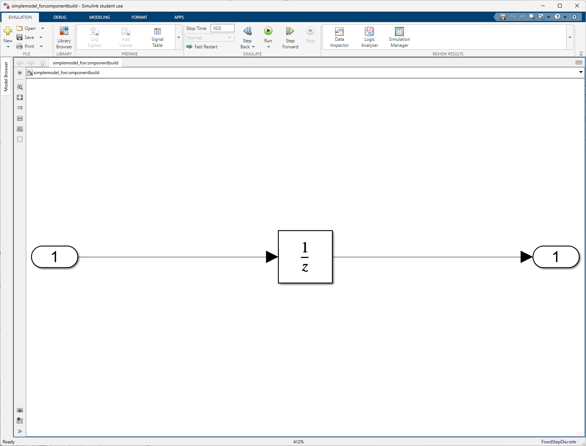Viewport: 586px width, 446px height.
Task: Click the Zoom tool in canvas palette
Action: pos(20,87)
